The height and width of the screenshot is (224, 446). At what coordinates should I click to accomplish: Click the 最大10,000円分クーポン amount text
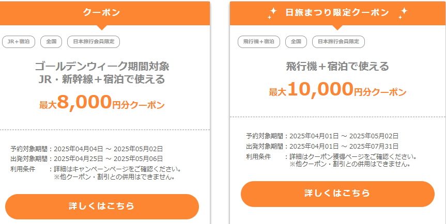tap(337, 90)
